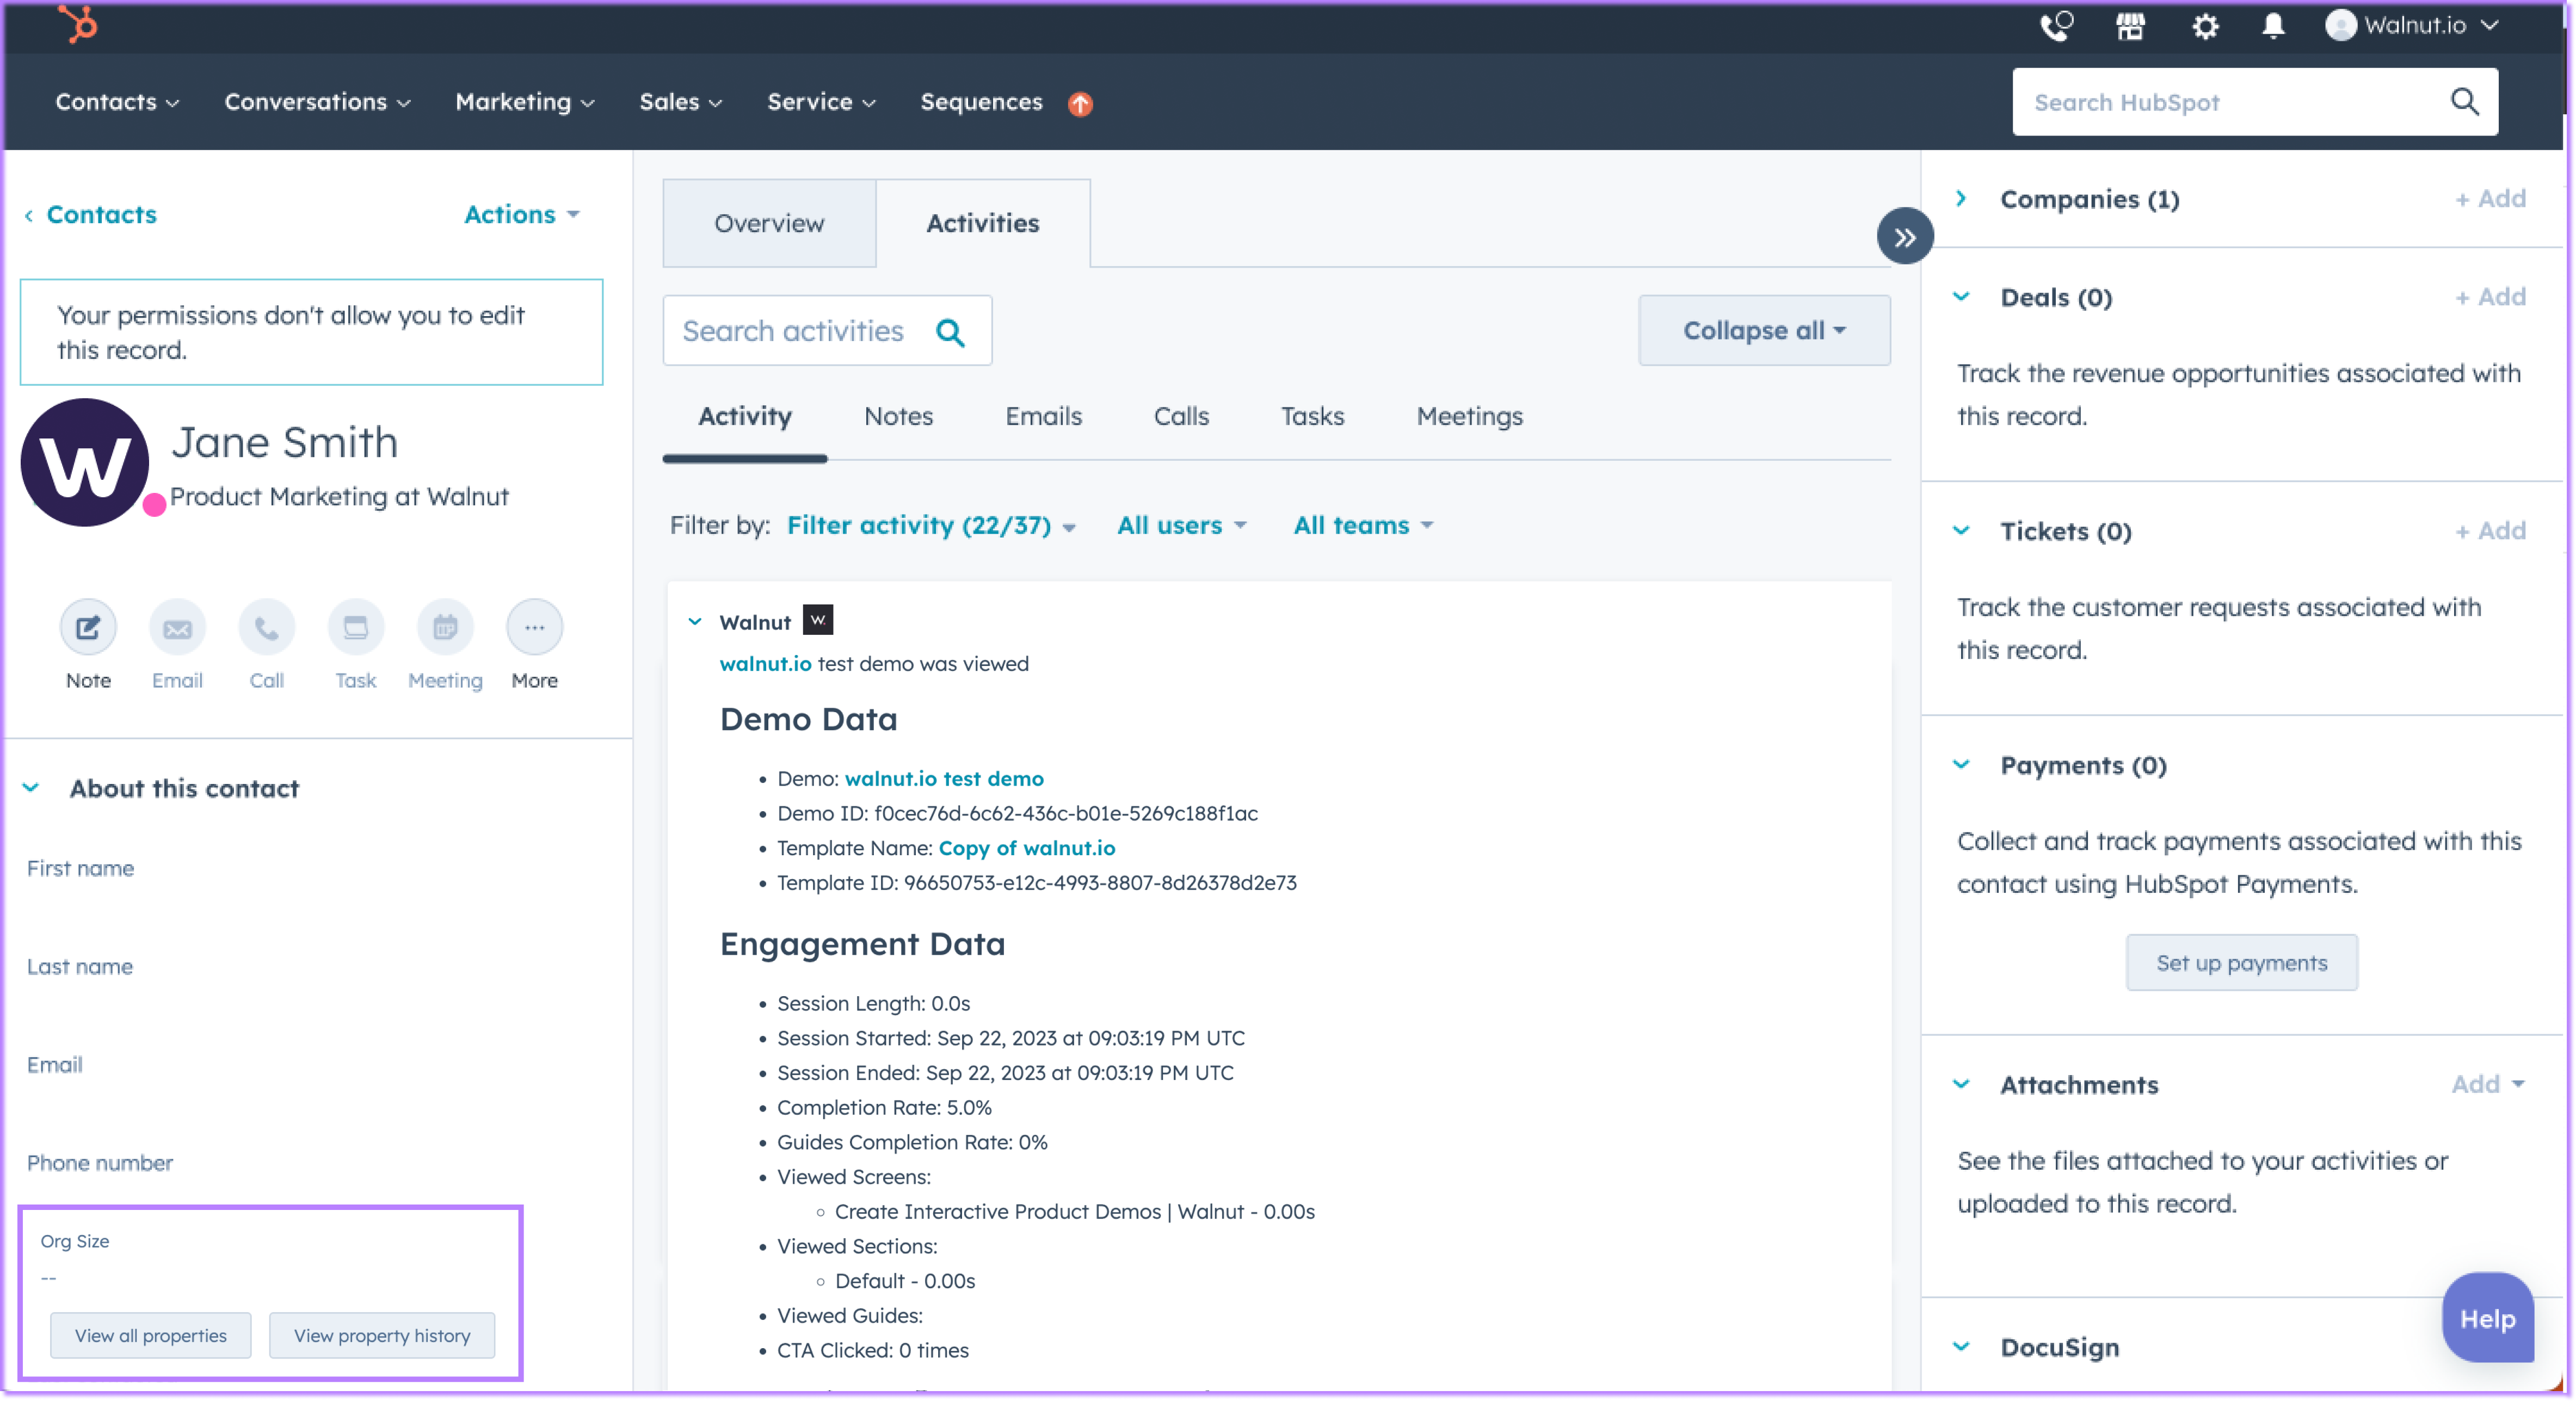Viewport: 2576px width, 1402px height.
Task: Collapse the Deals (0) section
Action: click(x=1961, y=297)
